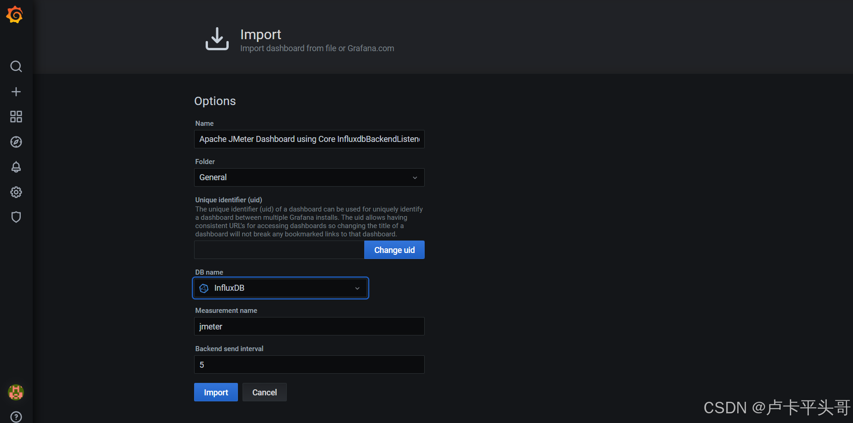Open the Help question mark icon
The image size is (853, 423).
pos(16,417)
